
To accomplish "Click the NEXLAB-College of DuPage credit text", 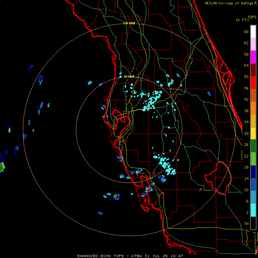I will point(230,3).
